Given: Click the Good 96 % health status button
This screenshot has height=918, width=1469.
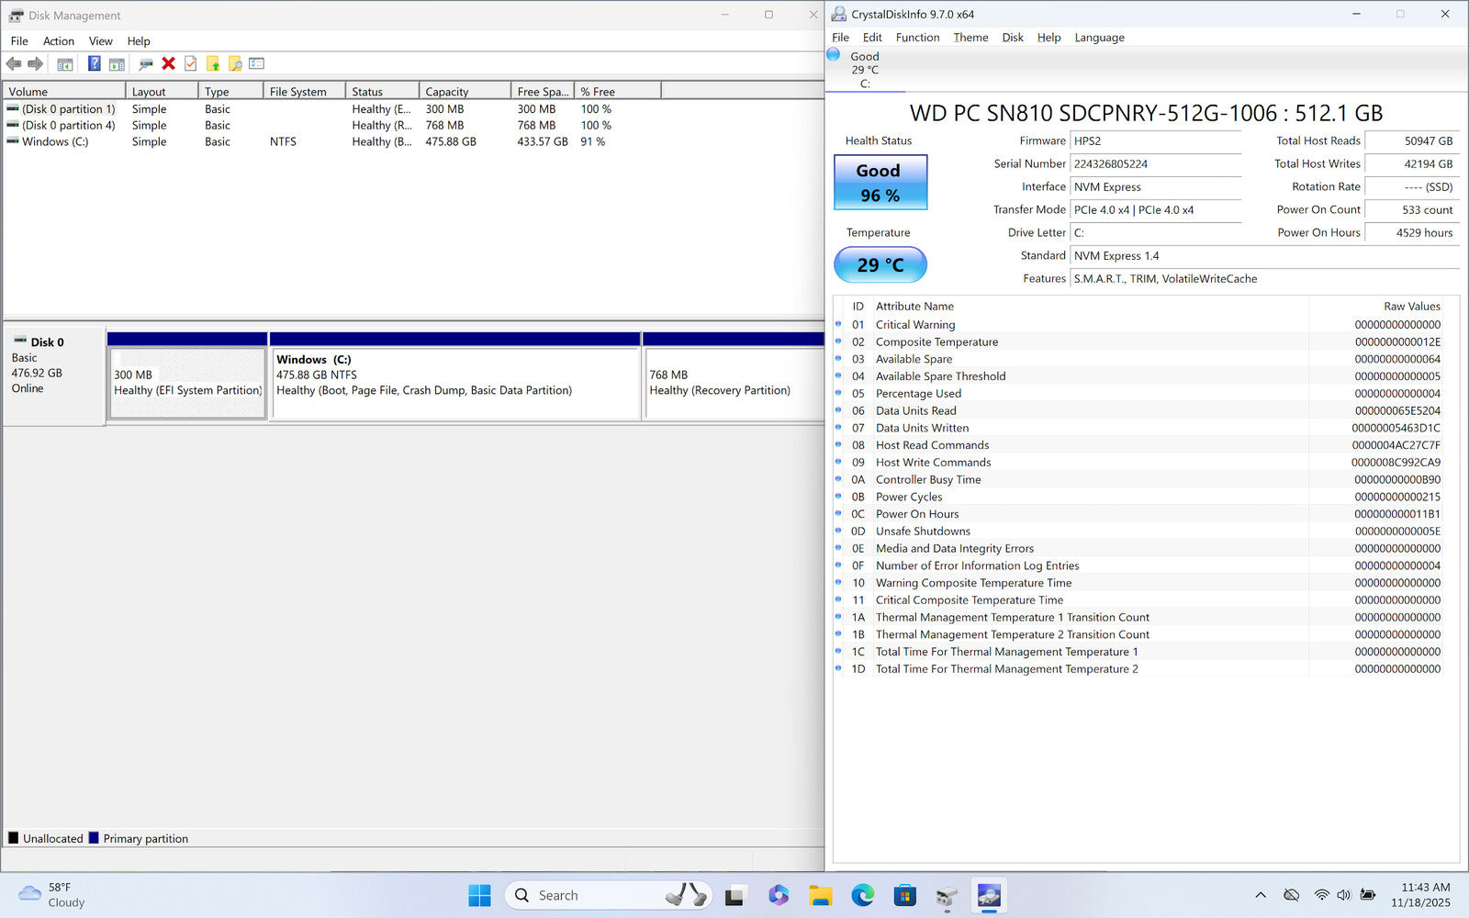Looking at the screenshot, I should (880, 183).
